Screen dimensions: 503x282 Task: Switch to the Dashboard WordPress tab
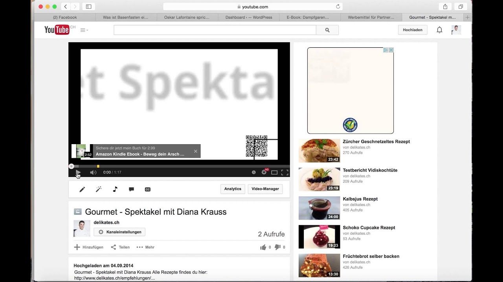coord(249,17)
